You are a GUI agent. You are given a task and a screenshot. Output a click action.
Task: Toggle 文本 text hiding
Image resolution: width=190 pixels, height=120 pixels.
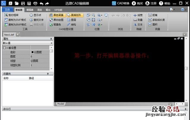(x=138, y=25)
